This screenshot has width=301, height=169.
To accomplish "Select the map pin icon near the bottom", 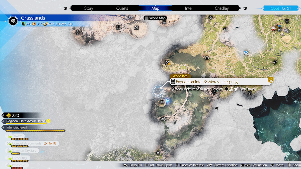I will point(158,153).
